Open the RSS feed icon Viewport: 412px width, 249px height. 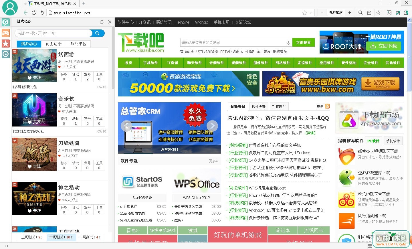click(x=327, y=106)
